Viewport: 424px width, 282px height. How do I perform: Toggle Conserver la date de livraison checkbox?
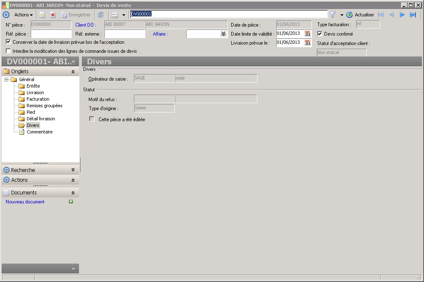pyautogui.click(x=8, y=42)
